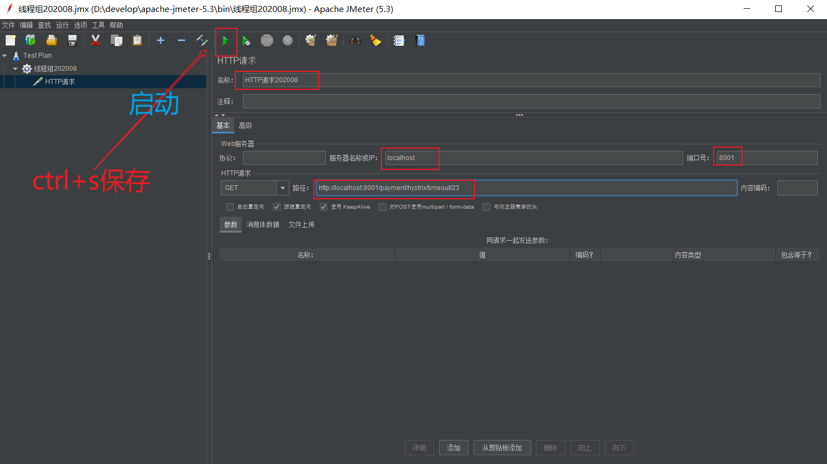Image resolution: width=827 pixels, height=464 pixels.
Task: Save test plan with the floppy disk icon
Action: coord(72,40)
